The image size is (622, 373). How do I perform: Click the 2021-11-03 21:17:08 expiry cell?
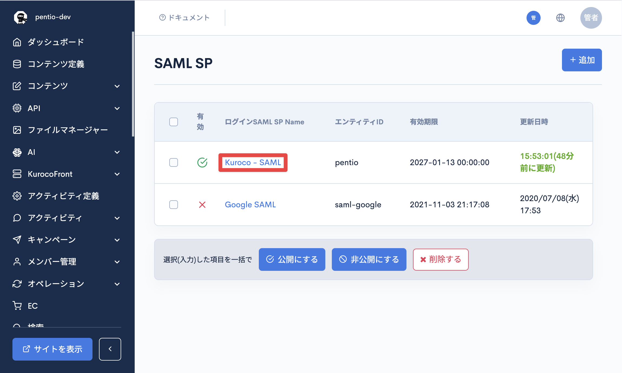[449, 205]
